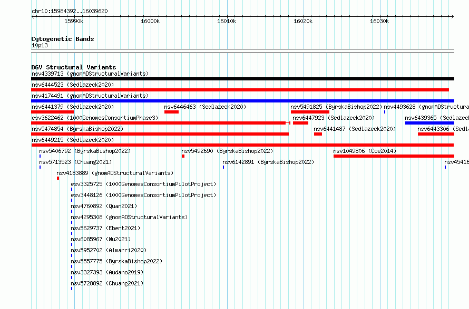Open nsv6443306 variant label

(x=443, y=129)
